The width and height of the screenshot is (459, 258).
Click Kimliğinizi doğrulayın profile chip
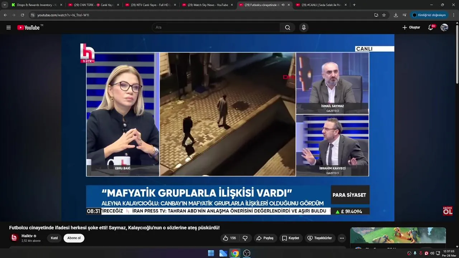click(x=429, y=15)
